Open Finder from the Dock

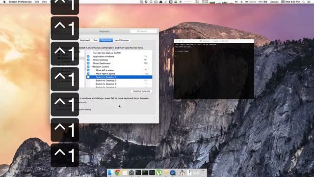point(110,173)
